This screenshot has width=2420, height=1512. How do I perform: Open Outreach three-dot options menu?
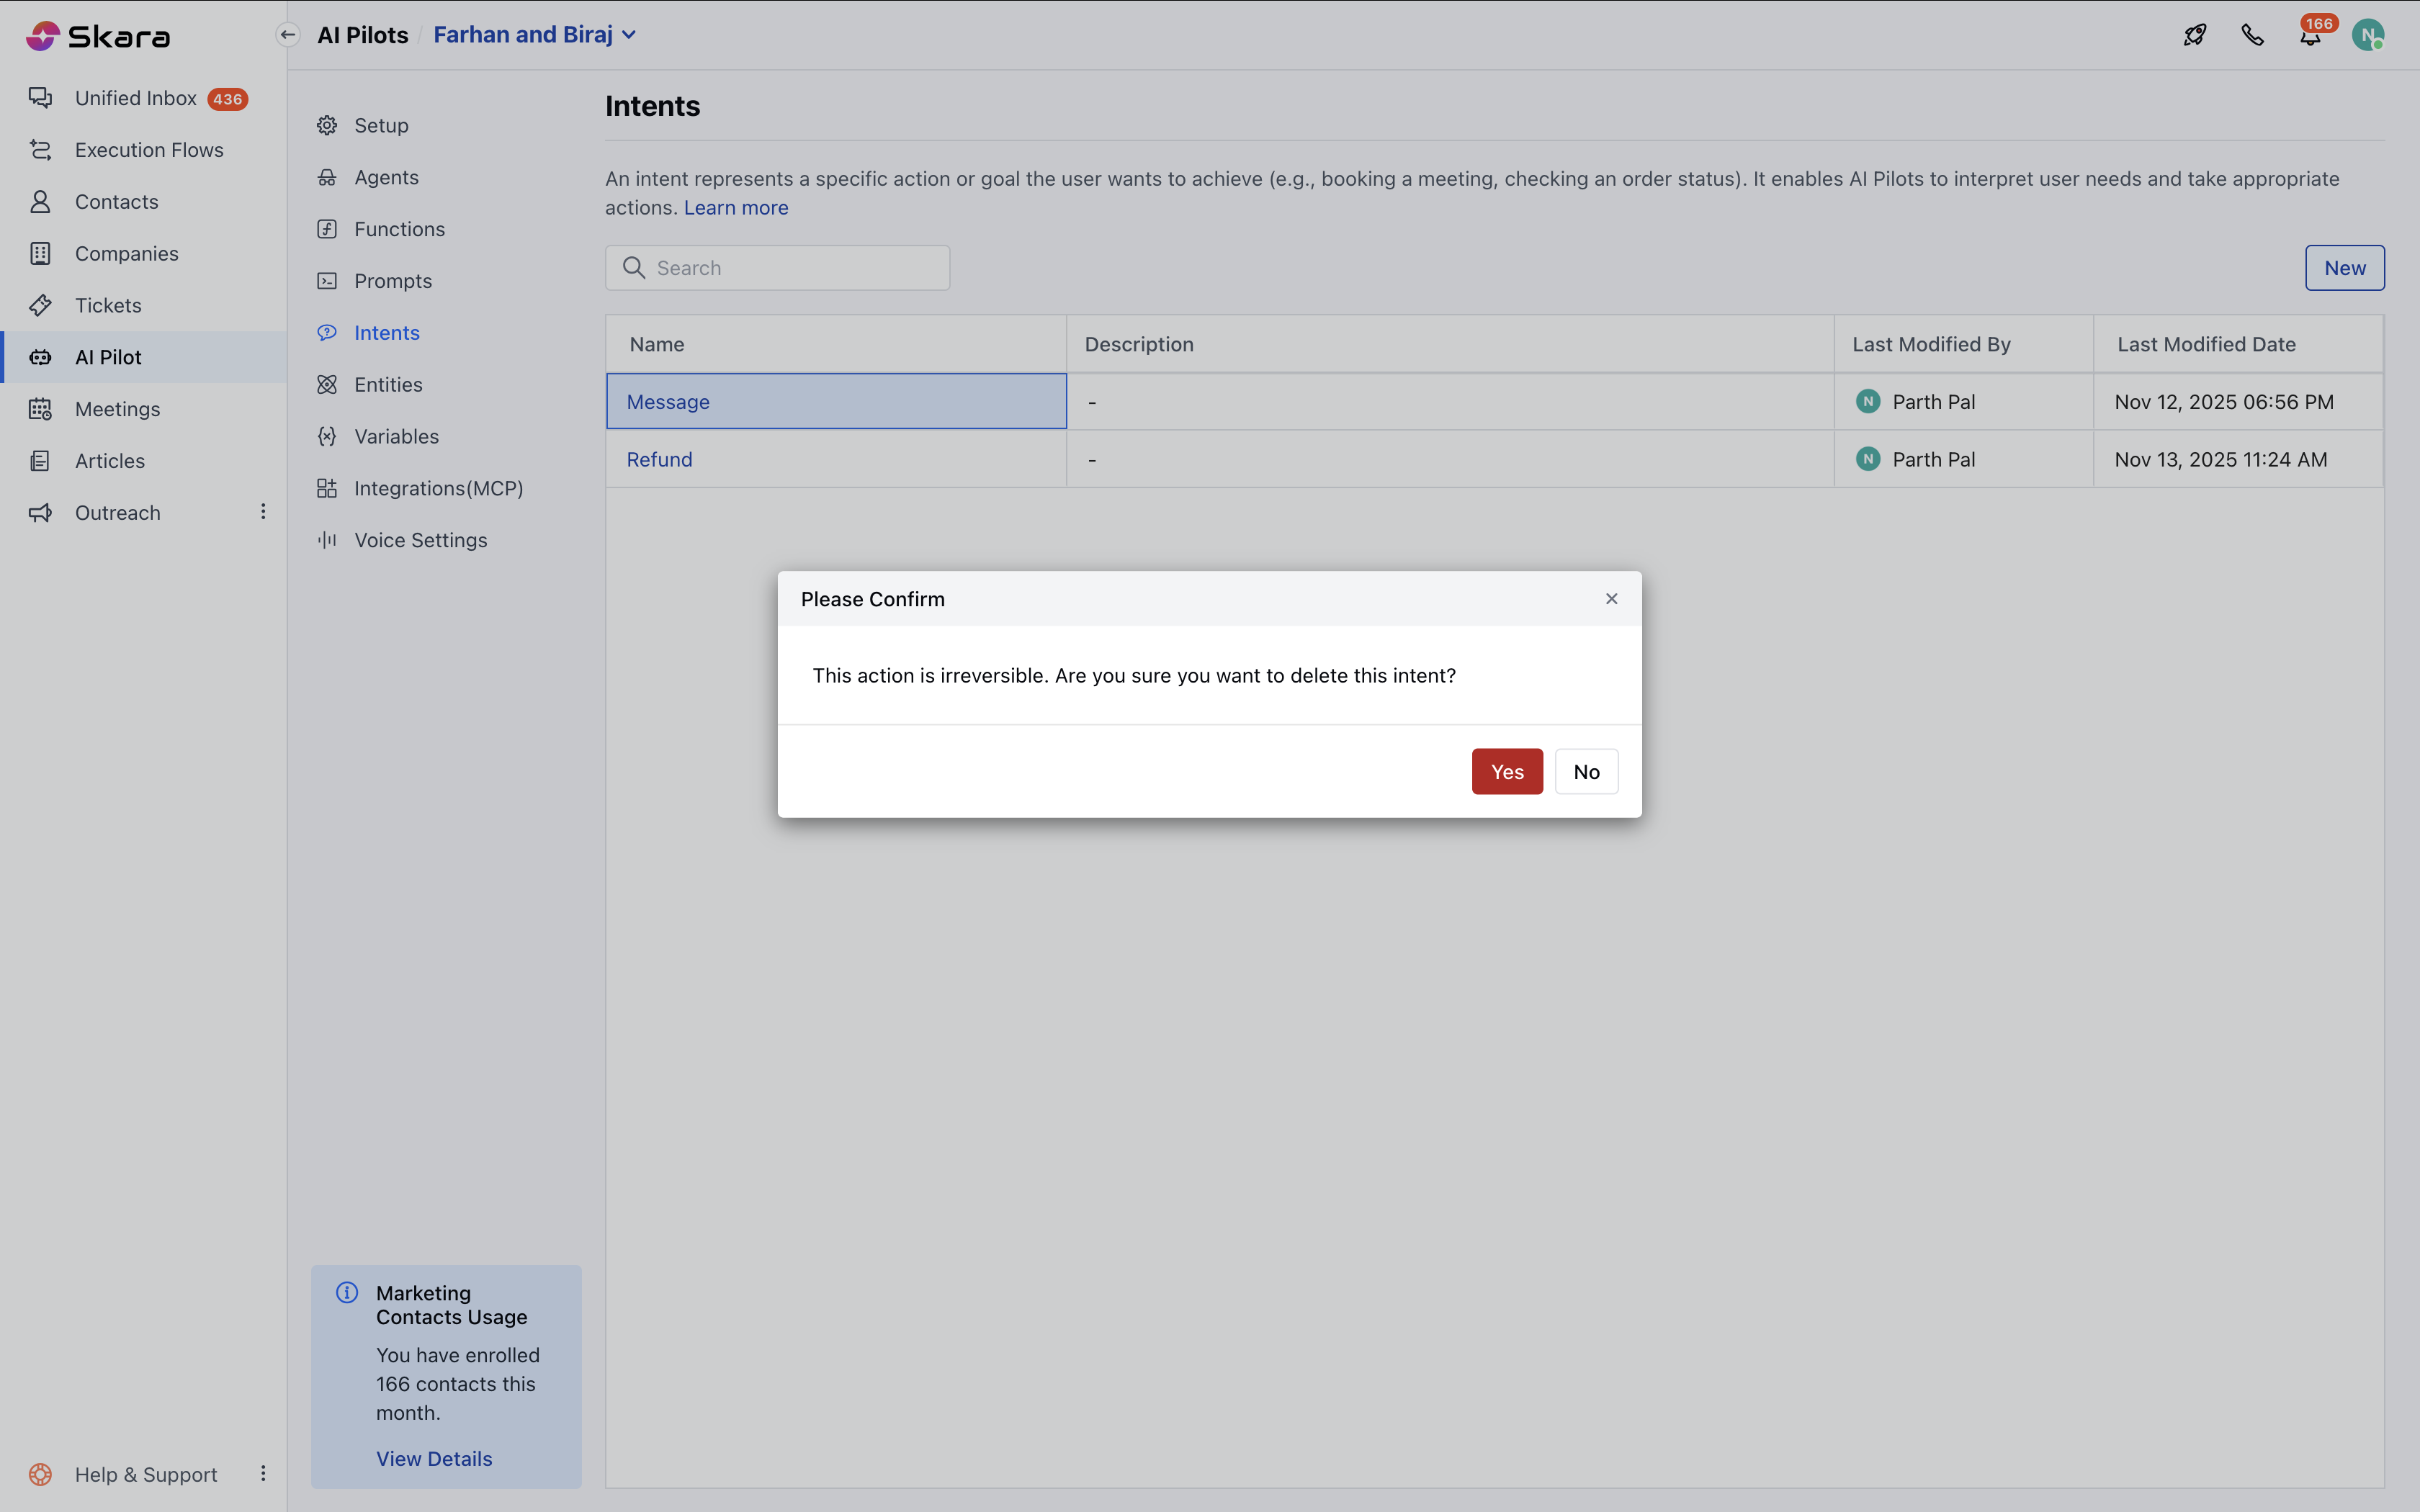[263, 512]
